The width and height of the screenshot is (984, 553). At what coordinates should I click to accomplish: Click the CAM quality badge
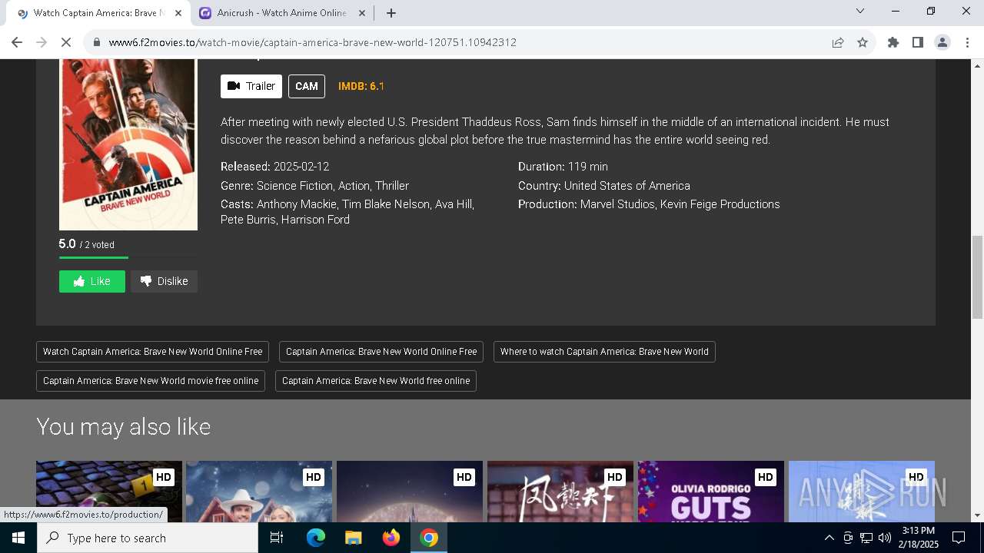307,86
